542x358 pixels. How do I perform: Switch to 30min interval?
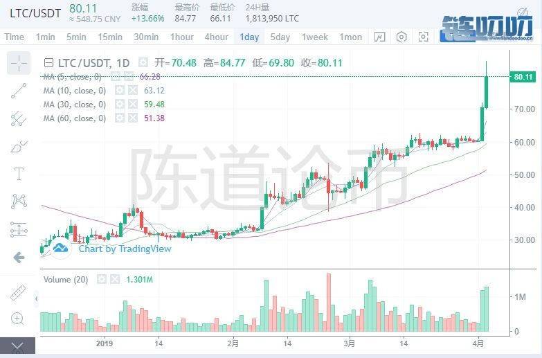click(146, 37)
